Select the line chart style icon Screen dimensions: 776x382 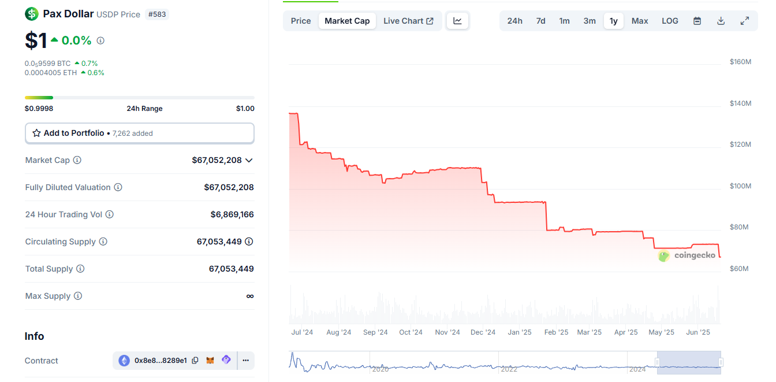(457, 20)
